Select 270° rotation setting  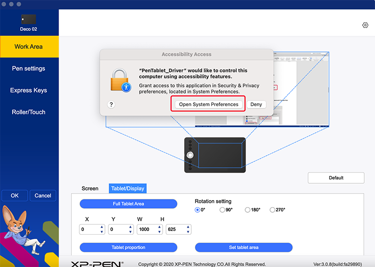tap(272, 210)
